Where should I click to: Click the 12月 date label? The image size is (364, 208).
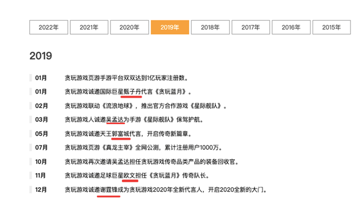tap(41, 190)
